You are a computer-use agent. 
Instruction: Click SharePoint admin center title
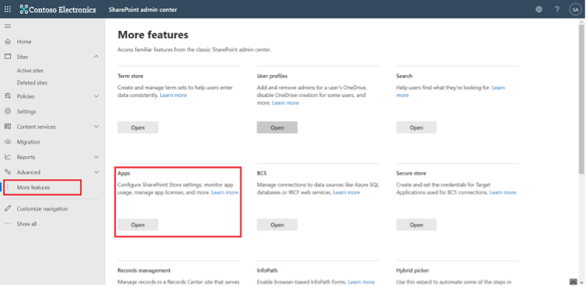(x=142, y=9)
